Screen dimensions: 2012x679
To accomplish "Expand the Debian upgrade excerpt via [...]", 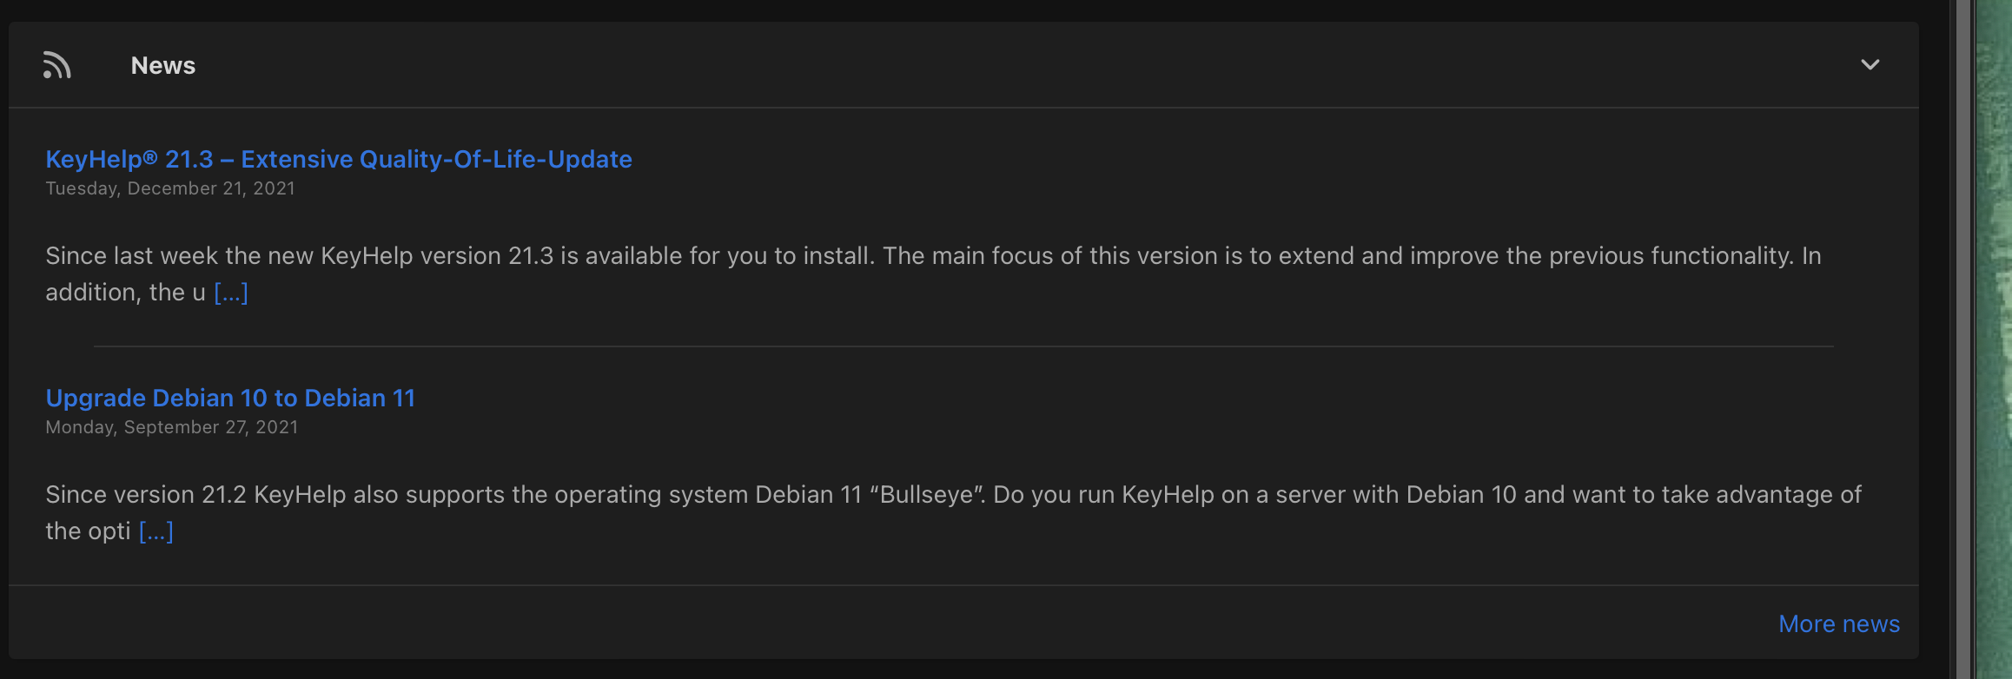I will coord(156,531).
